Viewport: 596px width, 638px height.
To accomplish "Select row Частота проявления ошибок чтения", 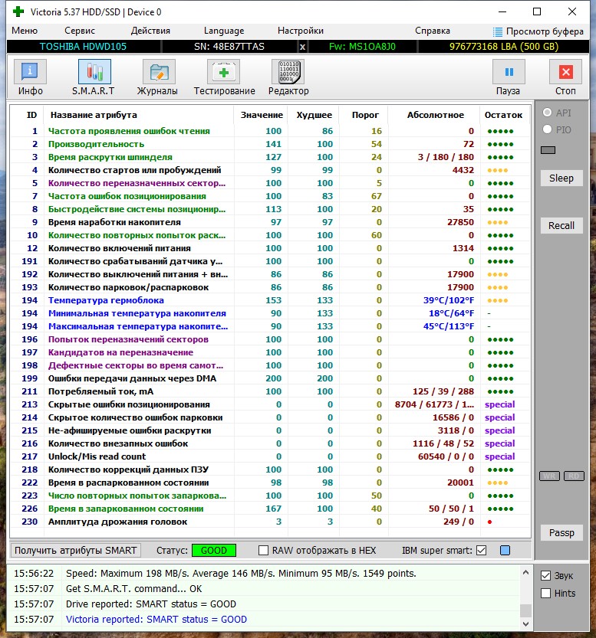I will 271,131.
